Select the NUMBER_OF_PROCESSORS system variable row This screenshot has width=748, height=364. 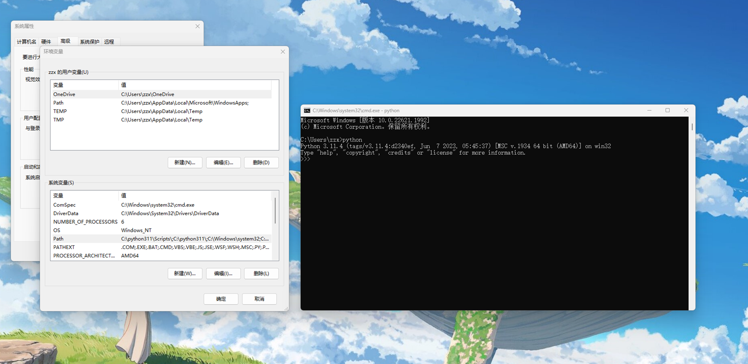click(161, 221)
